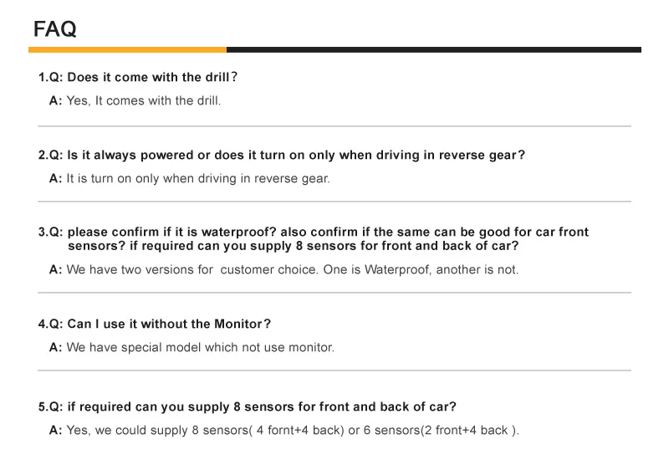
Task: Click the "A:" label under question 5
Action: 56,431
